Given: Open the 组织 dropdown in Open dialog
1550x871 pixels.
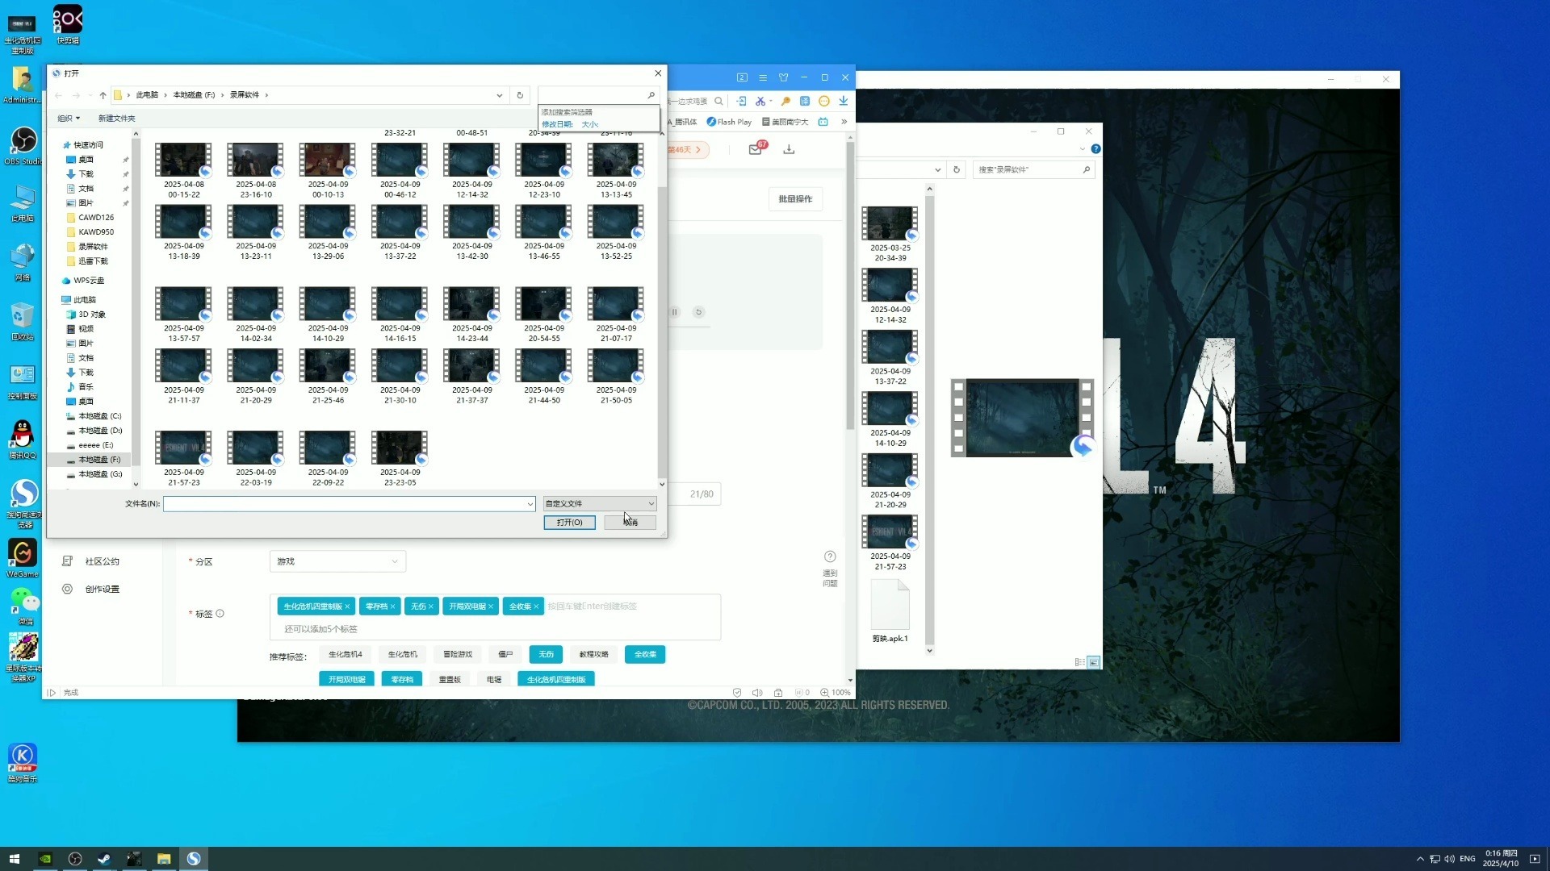Looking at the screenshot, I should click(69, 119).
